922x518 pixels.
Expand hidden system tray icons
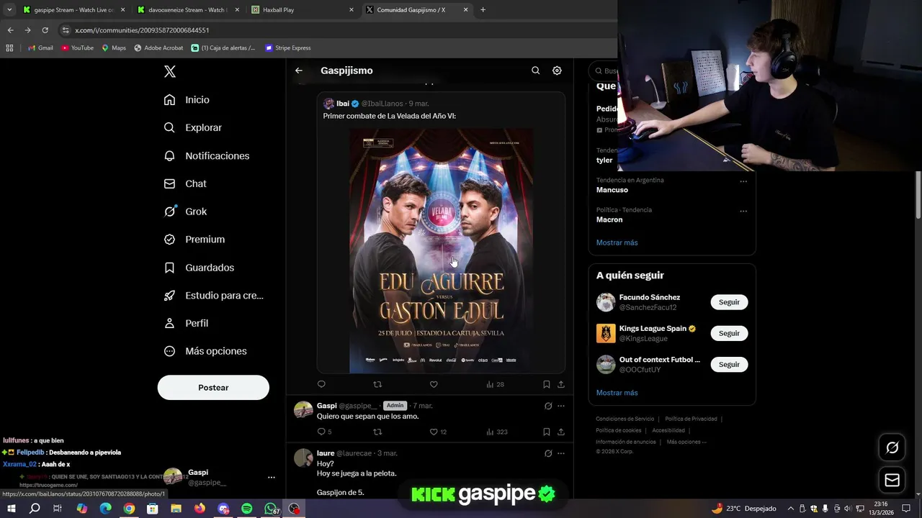(x=790, y=509)
